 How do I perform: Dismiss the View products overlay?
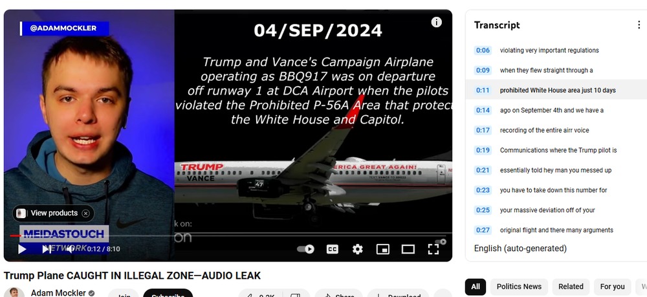click(85, 214)
